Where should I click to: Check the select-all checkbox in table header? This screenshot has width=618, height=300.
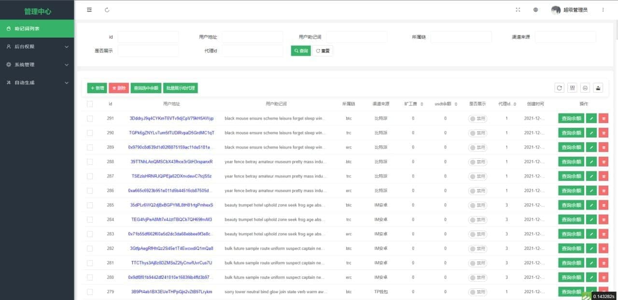tap(90, 104)
